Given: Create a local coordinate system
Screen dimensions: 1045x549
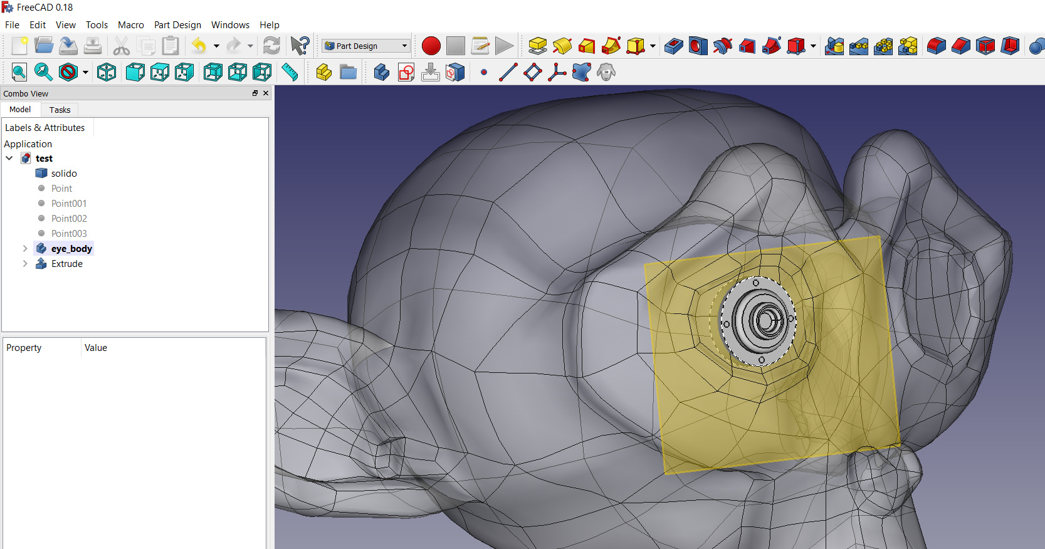Looking at the screenshot, I should tap(557, 72).
